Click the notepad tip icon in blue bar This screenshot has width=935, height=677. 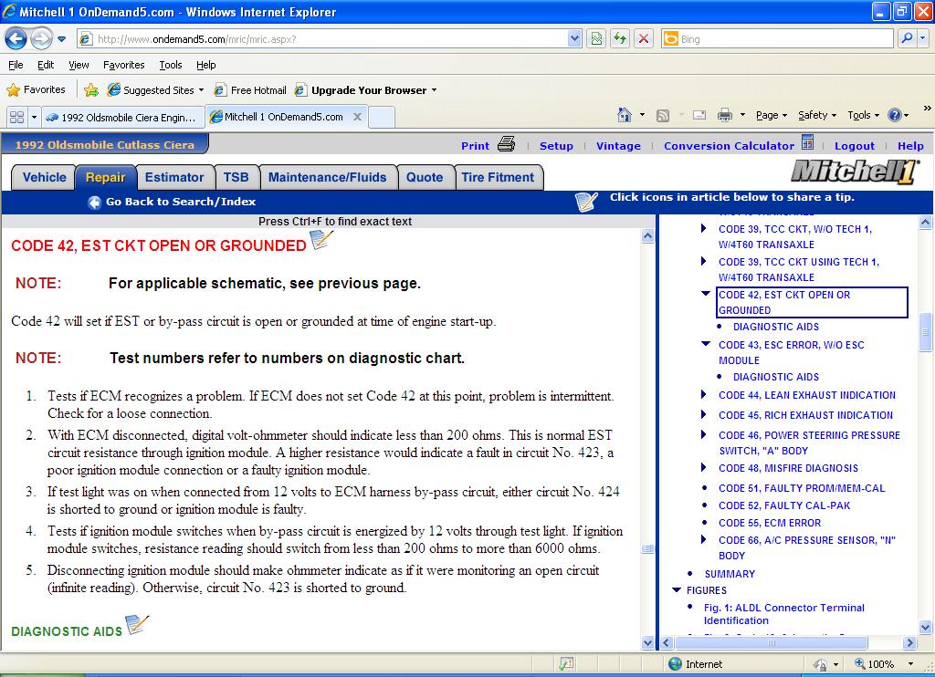(586, 202)
